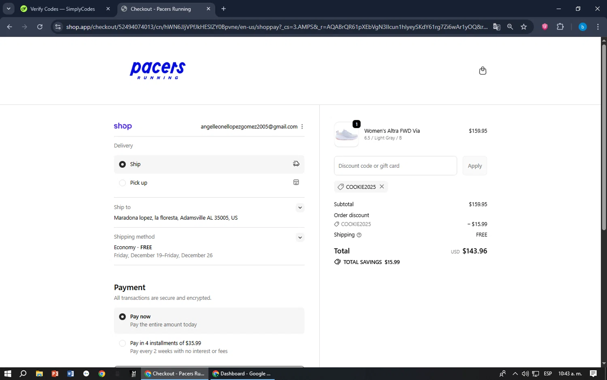
Task: Remove the COOKIE2025 discount code
Action: (382, 187)
